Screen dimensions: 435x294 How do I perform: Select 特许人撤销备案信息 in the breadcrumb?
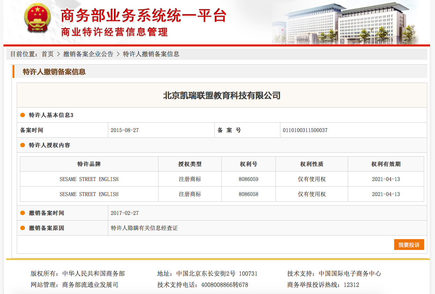(x=151, y=54)
